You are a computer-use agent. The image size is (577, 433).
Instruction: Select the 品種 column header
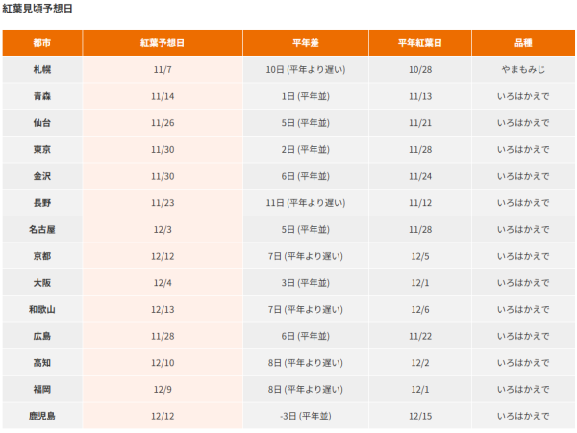(523, 43)
